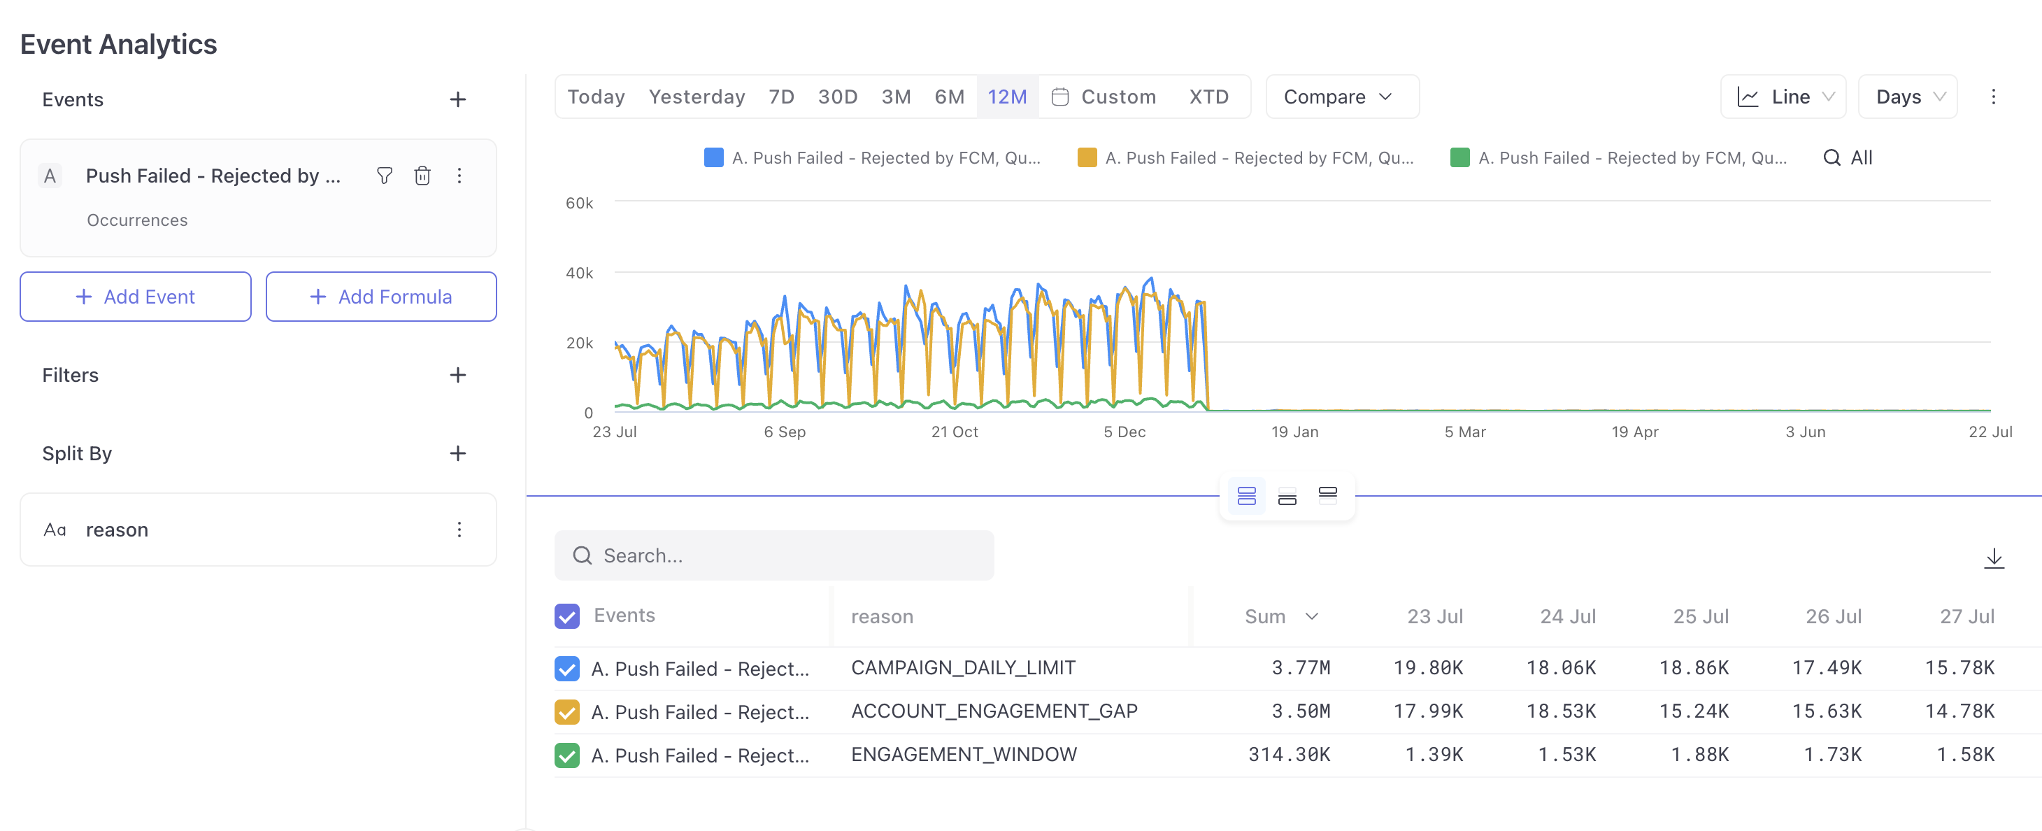
Task: Open the Days granularity dropdown
Action: coord(1907,97)
